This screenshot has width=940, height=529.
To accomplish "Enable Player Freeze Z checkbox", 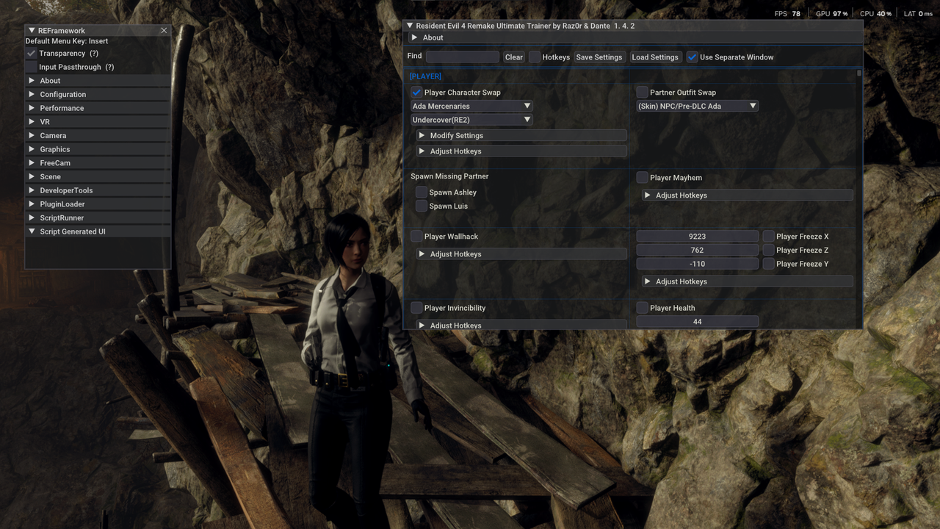I will pos(769,251).
